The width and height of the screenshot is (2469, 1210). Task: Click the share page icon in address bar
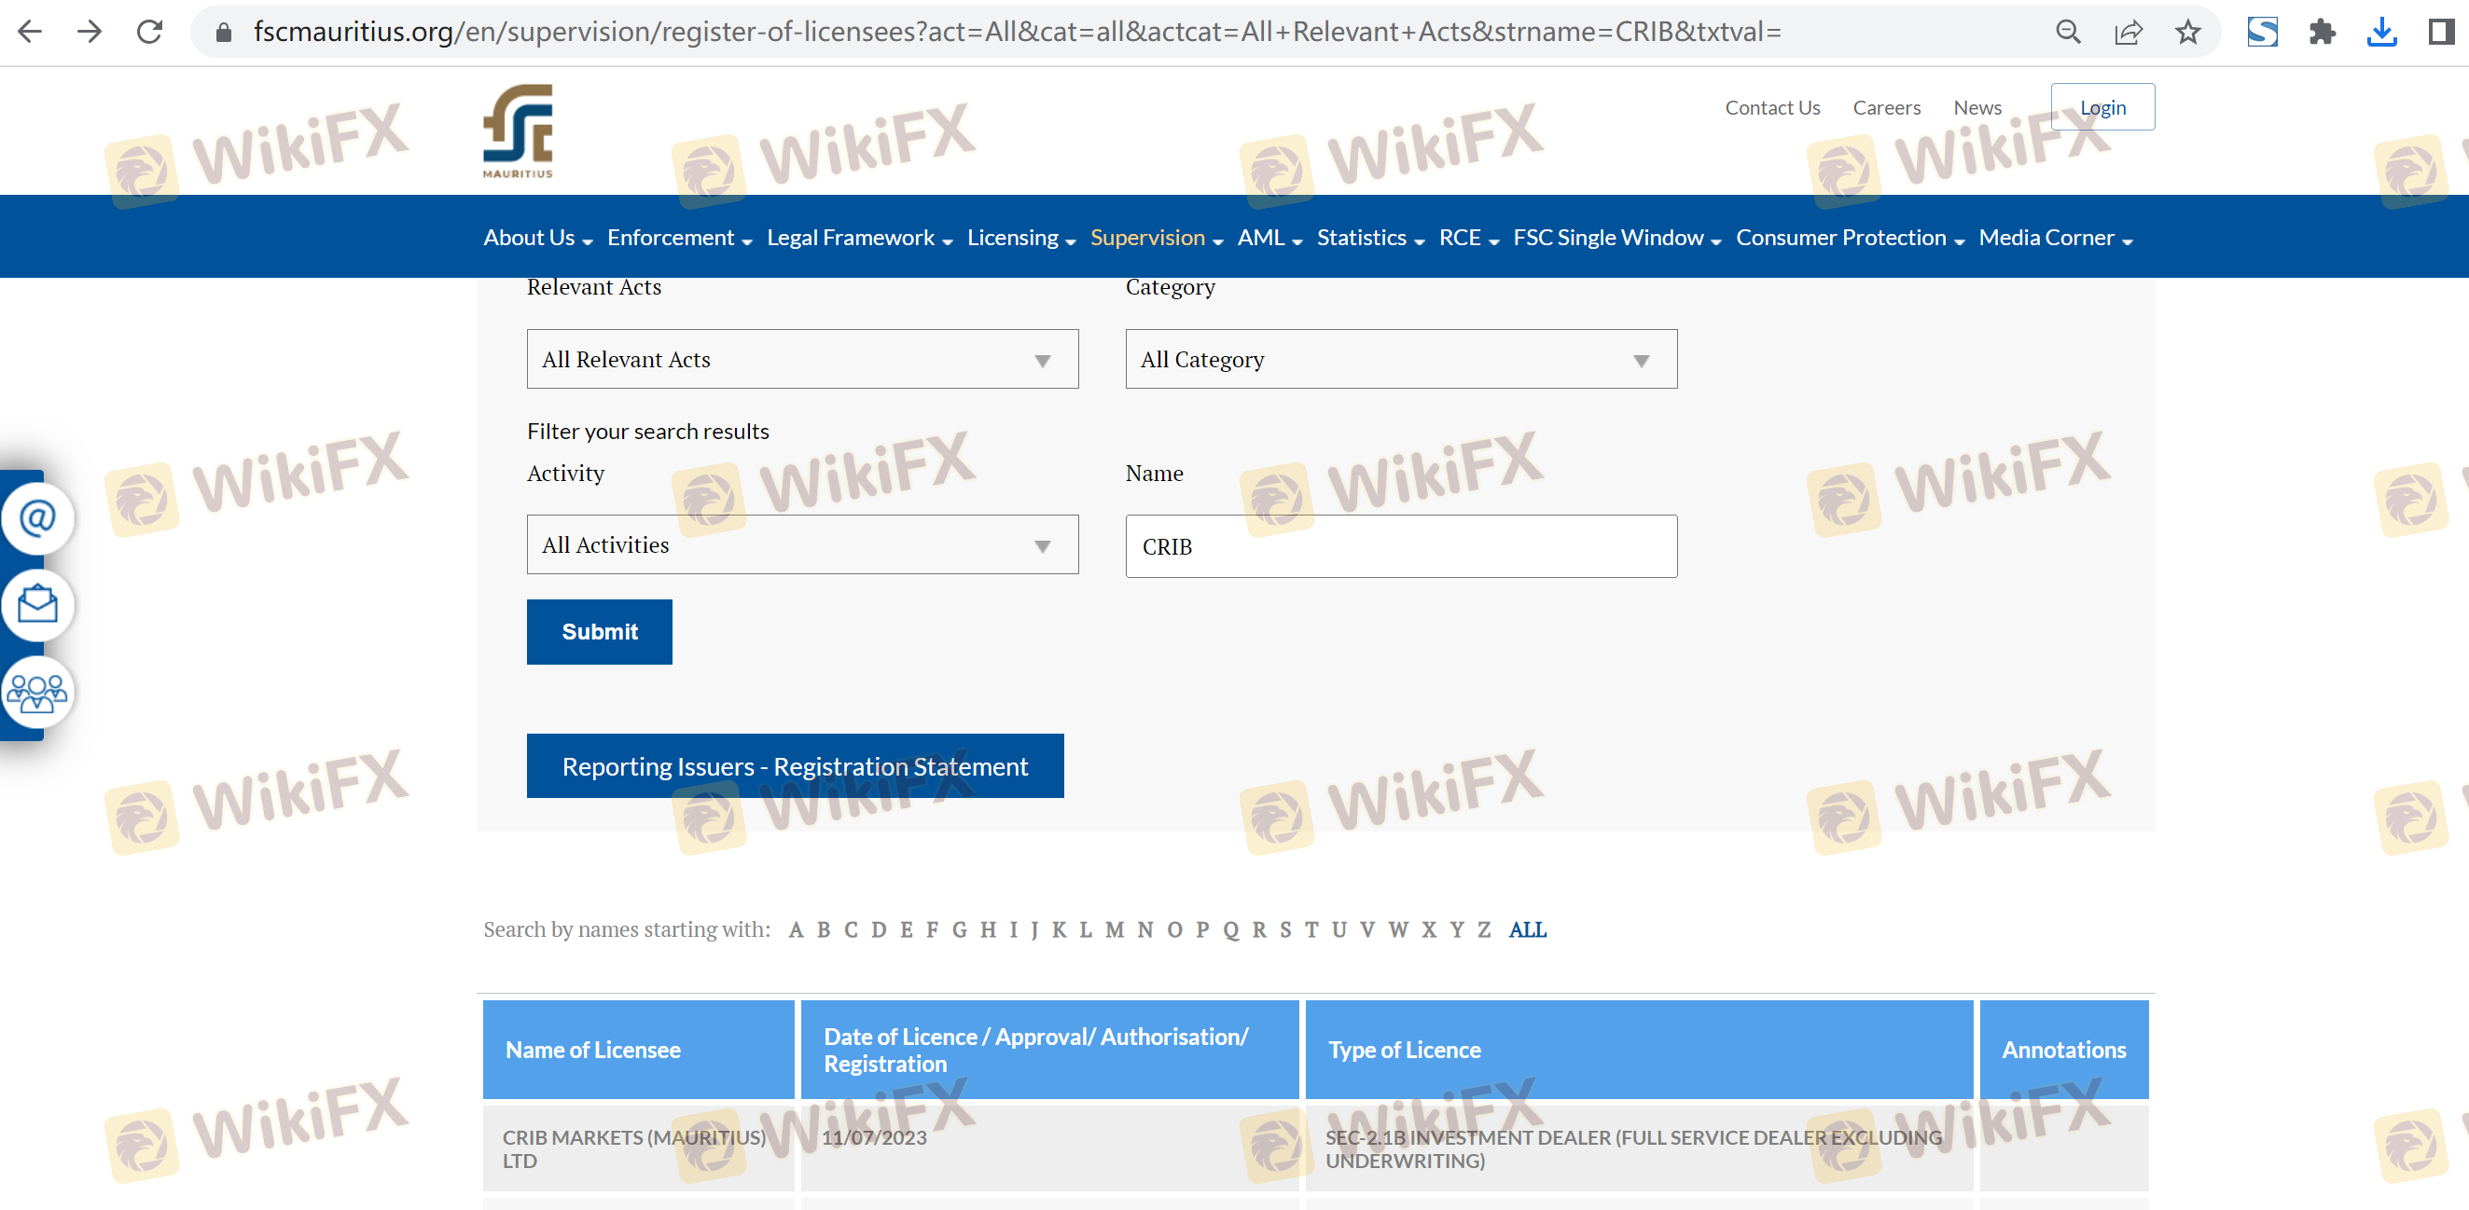click(2128, 32)
